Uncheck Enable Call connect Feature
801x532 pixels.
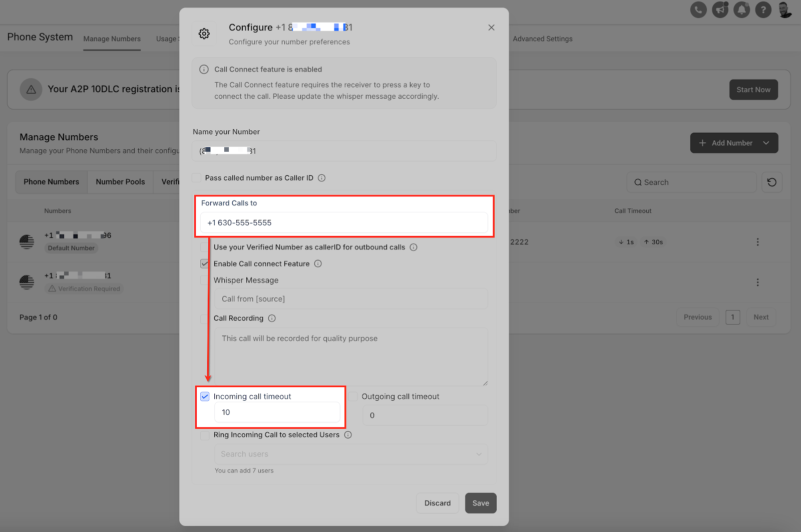[205, 263]
